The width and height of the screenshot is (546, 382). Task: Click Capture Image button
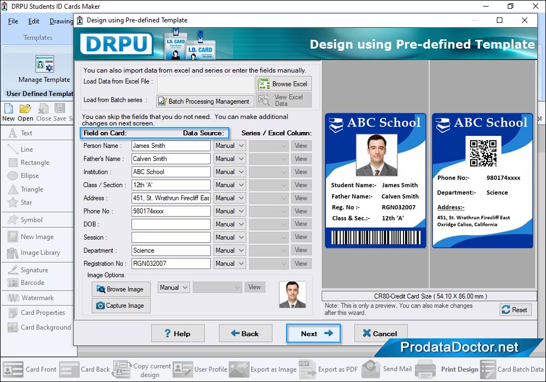pos(121,306)
